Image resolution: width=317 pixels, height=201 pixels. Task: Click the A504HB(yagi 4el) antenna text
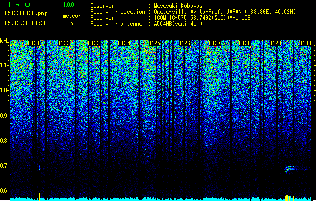pos(178,24)
